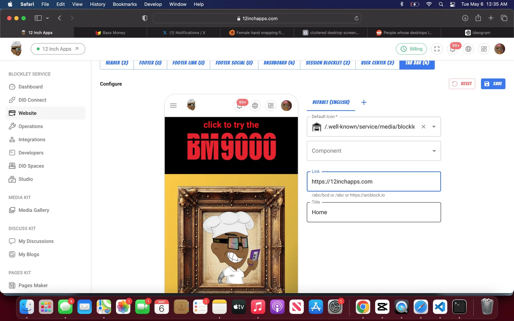Open DID Spaces in sidebar
Image resolution: width=514 pixels, height=321 pixels.
(45, 166)
